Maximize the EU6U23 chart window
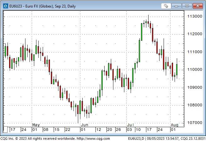This screenshot has width=206, height=141. click(x=187, y=6)
